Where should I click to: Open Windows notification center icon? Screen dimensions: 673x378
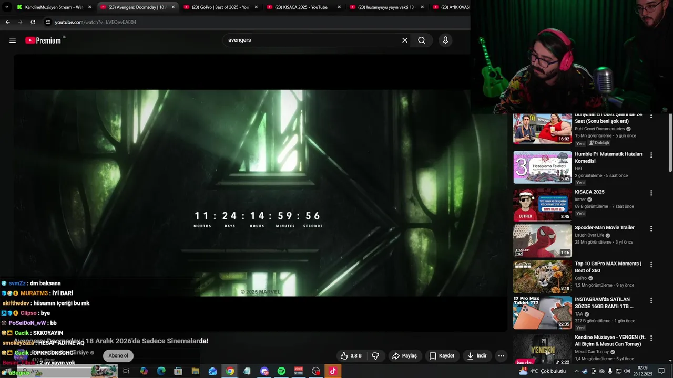pyautogui.click(x=661, y=371)
